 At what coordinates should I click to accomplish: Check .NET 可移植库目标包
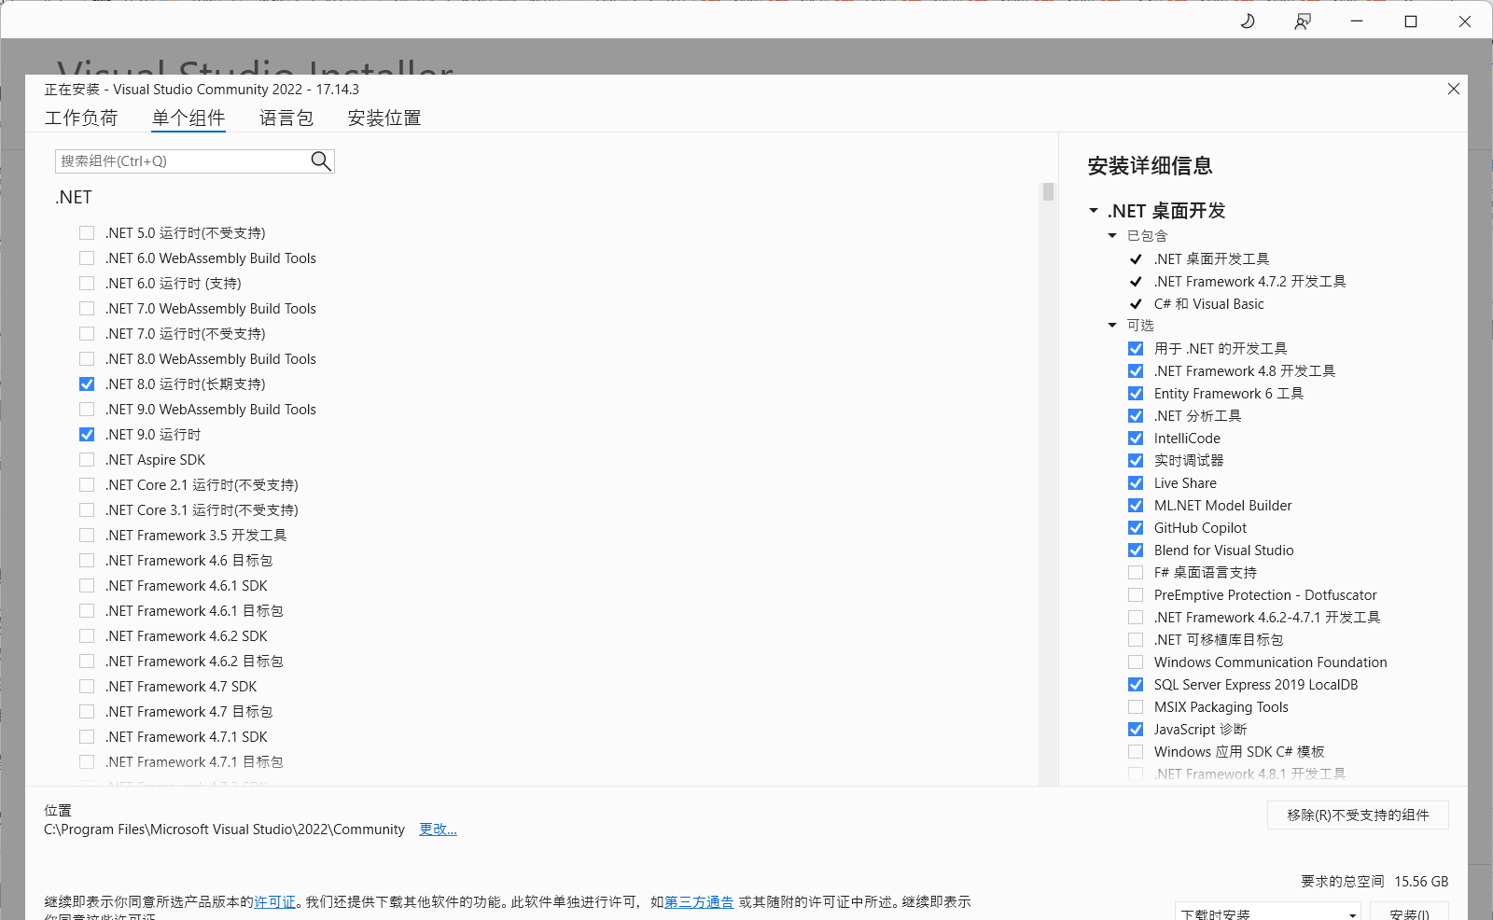click(1136, 640)
